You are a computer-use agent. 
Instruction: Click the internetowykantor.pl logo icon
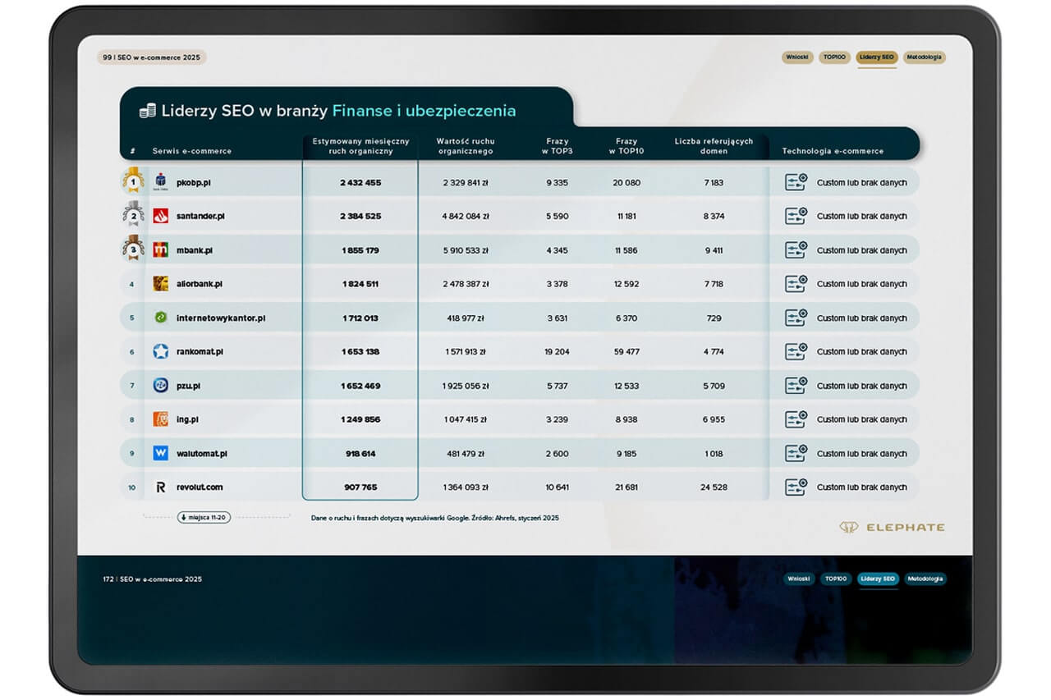click(161, 318)
